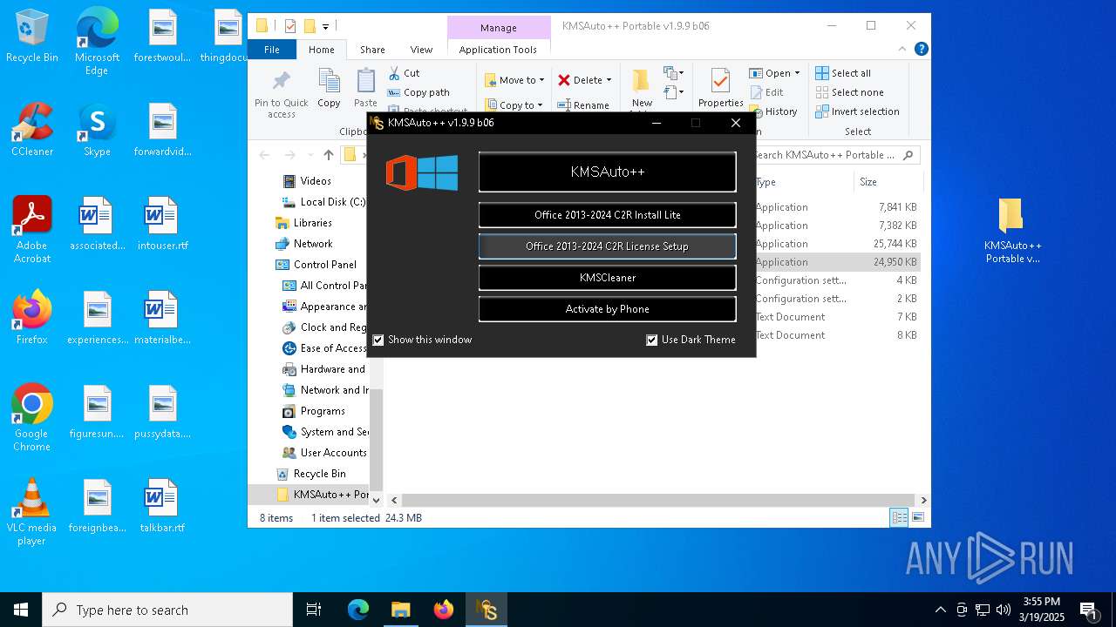Screen dimensions: 1116x627
Task: Select the intouser.rtf desktop file
Action: click(162, 224)
